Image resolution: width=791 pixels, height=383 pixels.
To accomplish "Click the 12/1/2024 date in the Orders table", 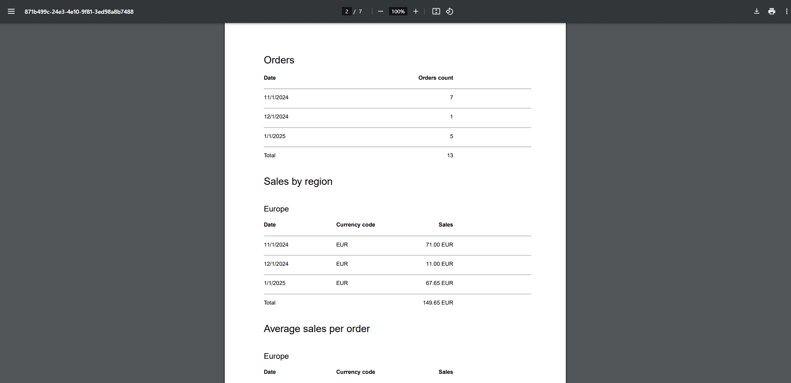I will [276, 117].
